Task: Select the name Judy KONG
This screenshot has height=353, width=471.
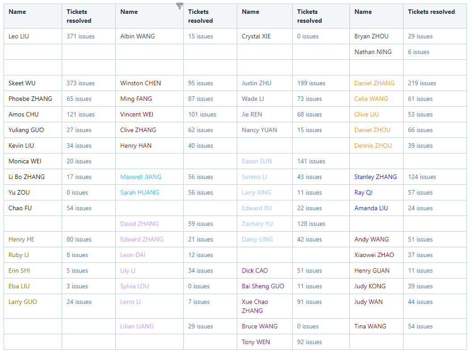Action: [370, 286]
